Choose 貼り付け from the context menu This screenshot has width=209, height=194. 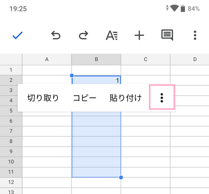tap(125, 98)
